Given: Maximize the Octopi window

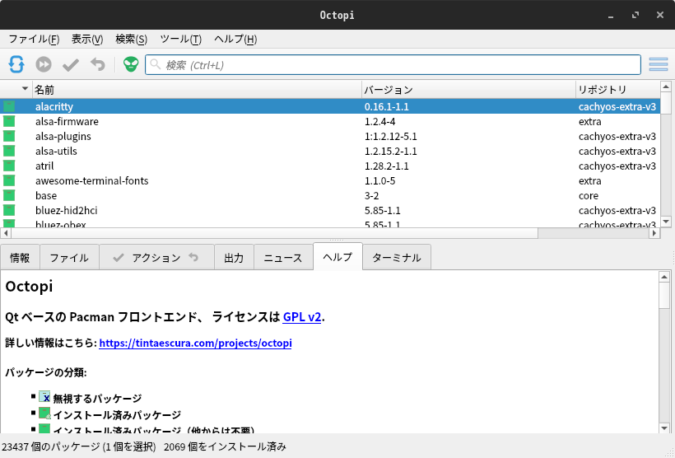Looking at the screenshot, I should (635, 15).
